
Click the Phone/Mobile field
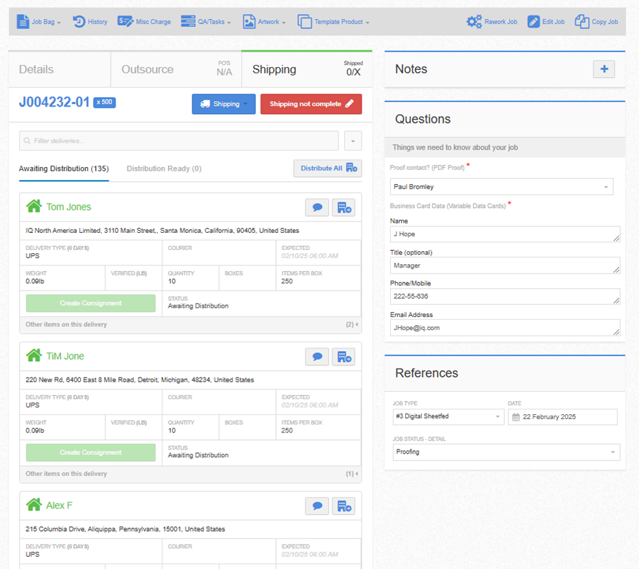[x=505, y=296]
